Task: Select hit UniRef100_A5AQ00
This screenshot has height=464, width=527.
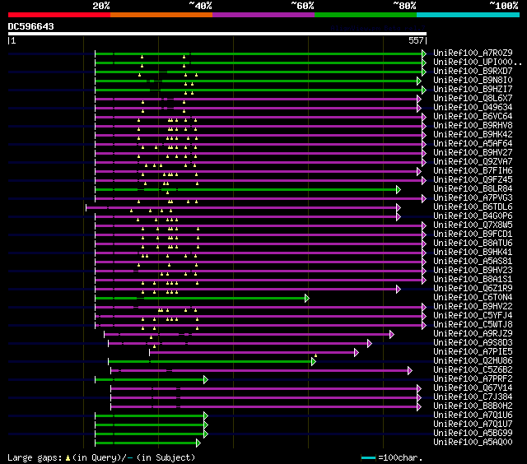Action: click(473, 443)
